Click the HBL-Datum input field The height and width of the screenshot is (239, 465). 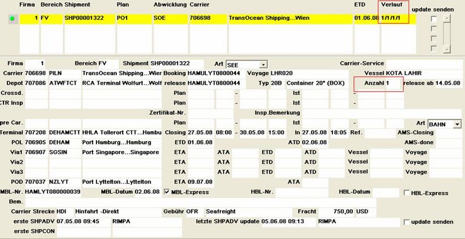click(385, 192)
